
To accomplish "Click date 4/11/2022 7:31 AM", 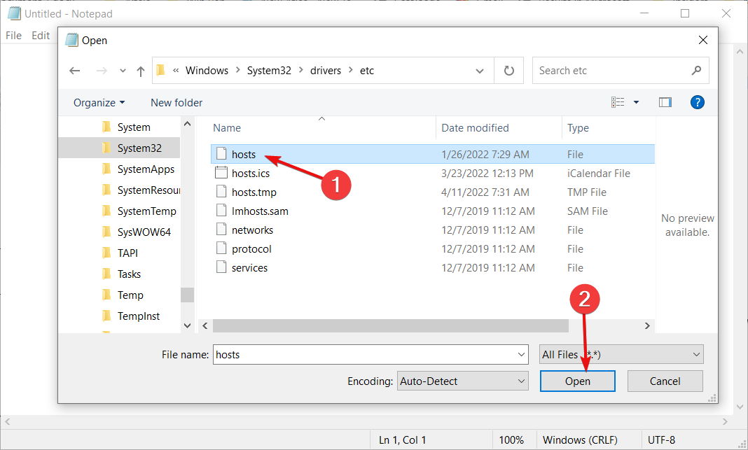I will point(485,192).
